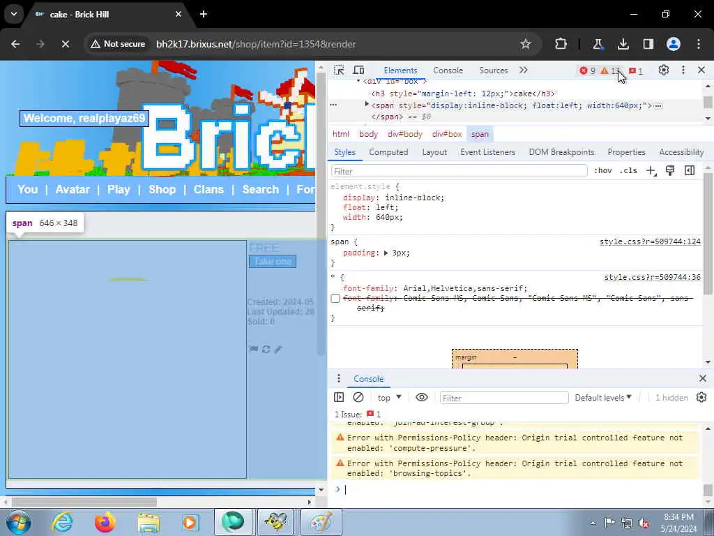Open DevTools settings gear
The image size is (714, 536).
pos(664,70)
